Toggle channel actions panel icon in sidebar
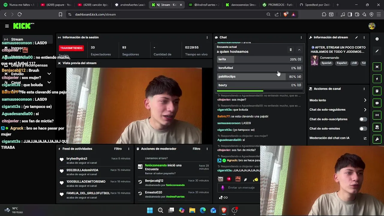Viewport: 384px width, 216px height. 377,127
